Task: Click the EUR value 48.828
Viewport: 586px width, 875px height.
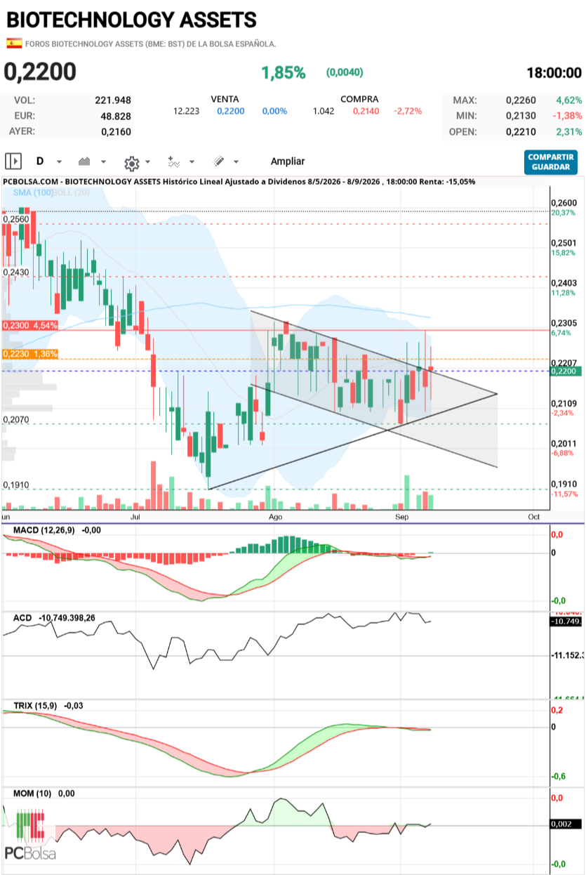Action: pos(116,116)
